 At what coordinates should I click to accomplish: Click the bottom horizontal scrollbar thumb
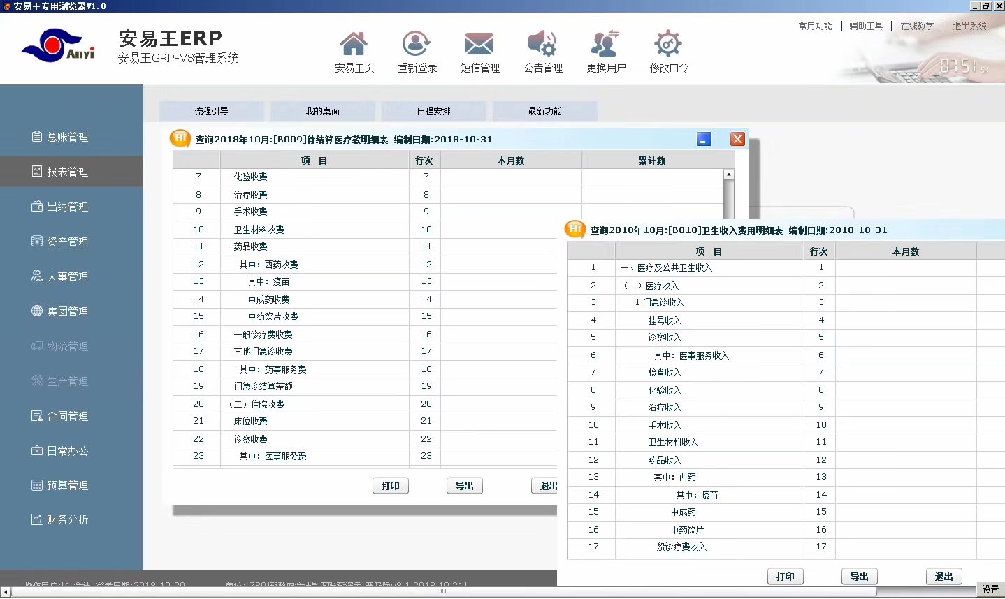point(444,591)
